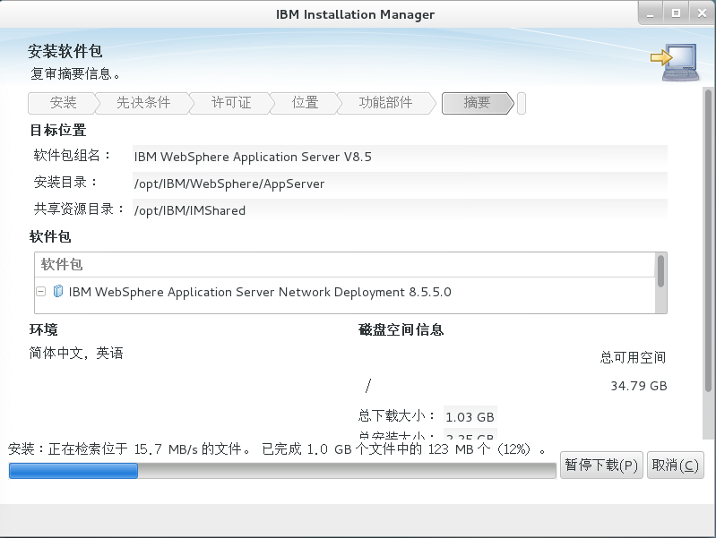716x538 pixels.
Task: Go to the 安装 wizard step
Action: click(63, 103)
